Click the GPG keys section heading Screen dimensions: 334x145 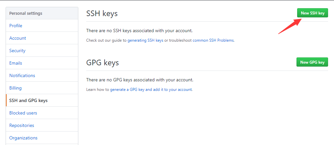point(102,62)
